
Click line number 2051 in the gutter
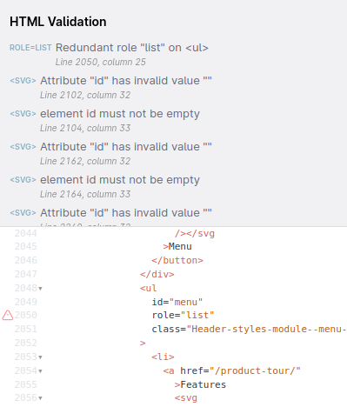(x=26, y=329)
